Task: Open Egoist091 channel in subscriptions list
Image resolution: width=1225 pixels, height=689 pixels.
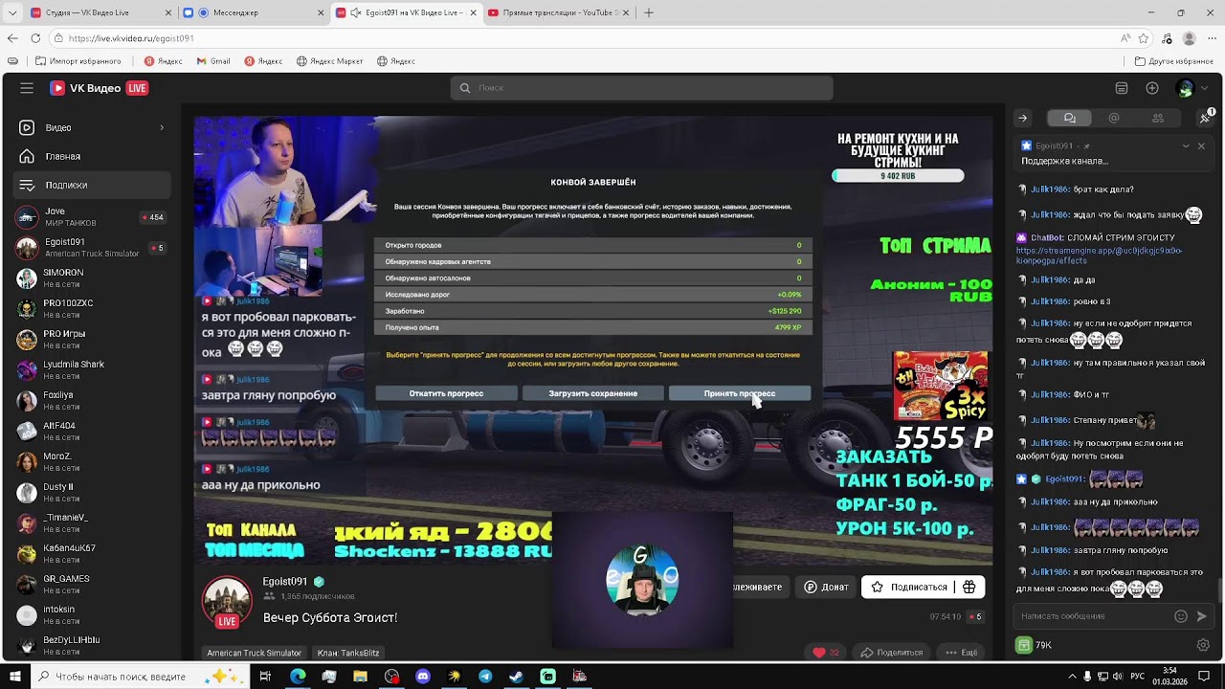Action: coord(94,248)
